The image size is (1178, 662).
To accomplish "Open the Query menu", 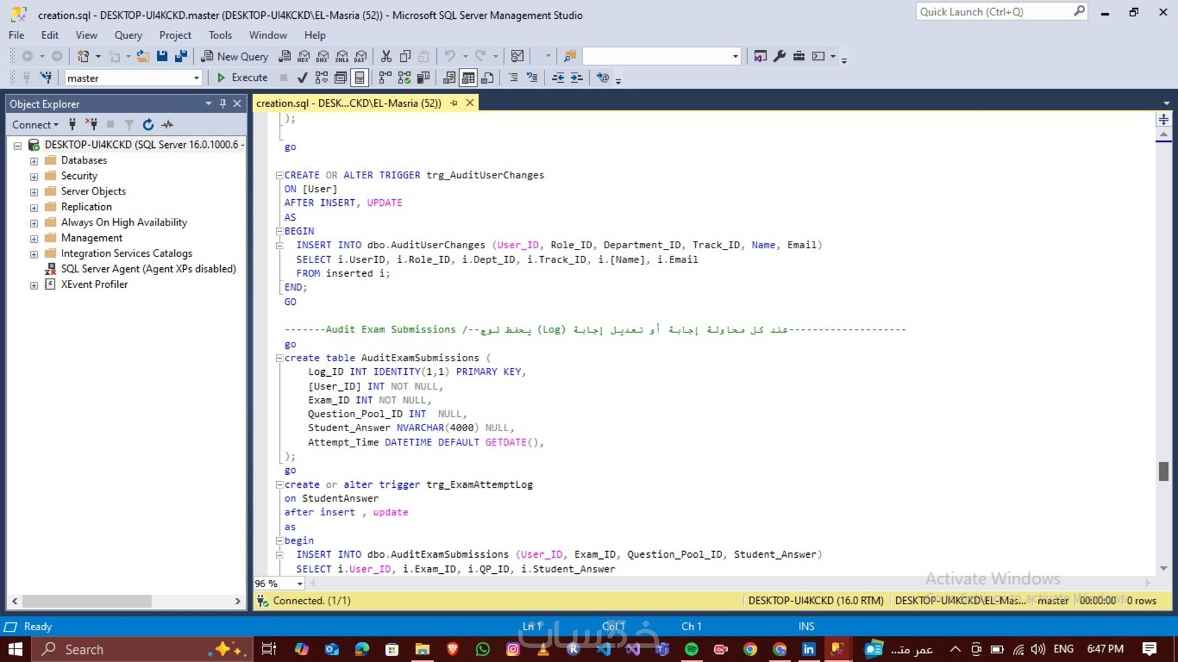I will coord(128,35).
